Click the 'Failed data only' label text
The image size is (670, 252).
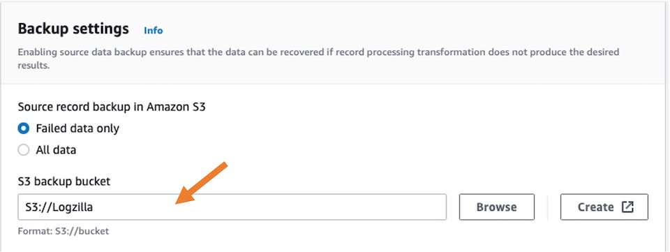coord(77,128)
